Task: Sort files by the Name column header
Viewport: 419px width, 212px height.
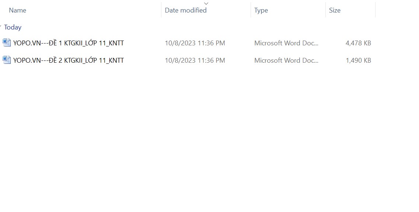Action: click(18, 10)
